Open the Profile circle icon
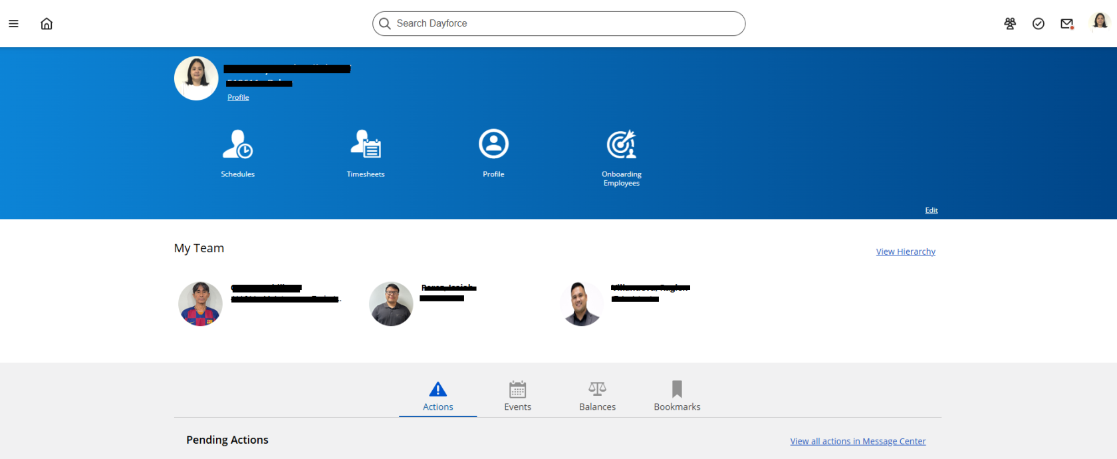The image size is (1117, 459). tap(493, 144)
